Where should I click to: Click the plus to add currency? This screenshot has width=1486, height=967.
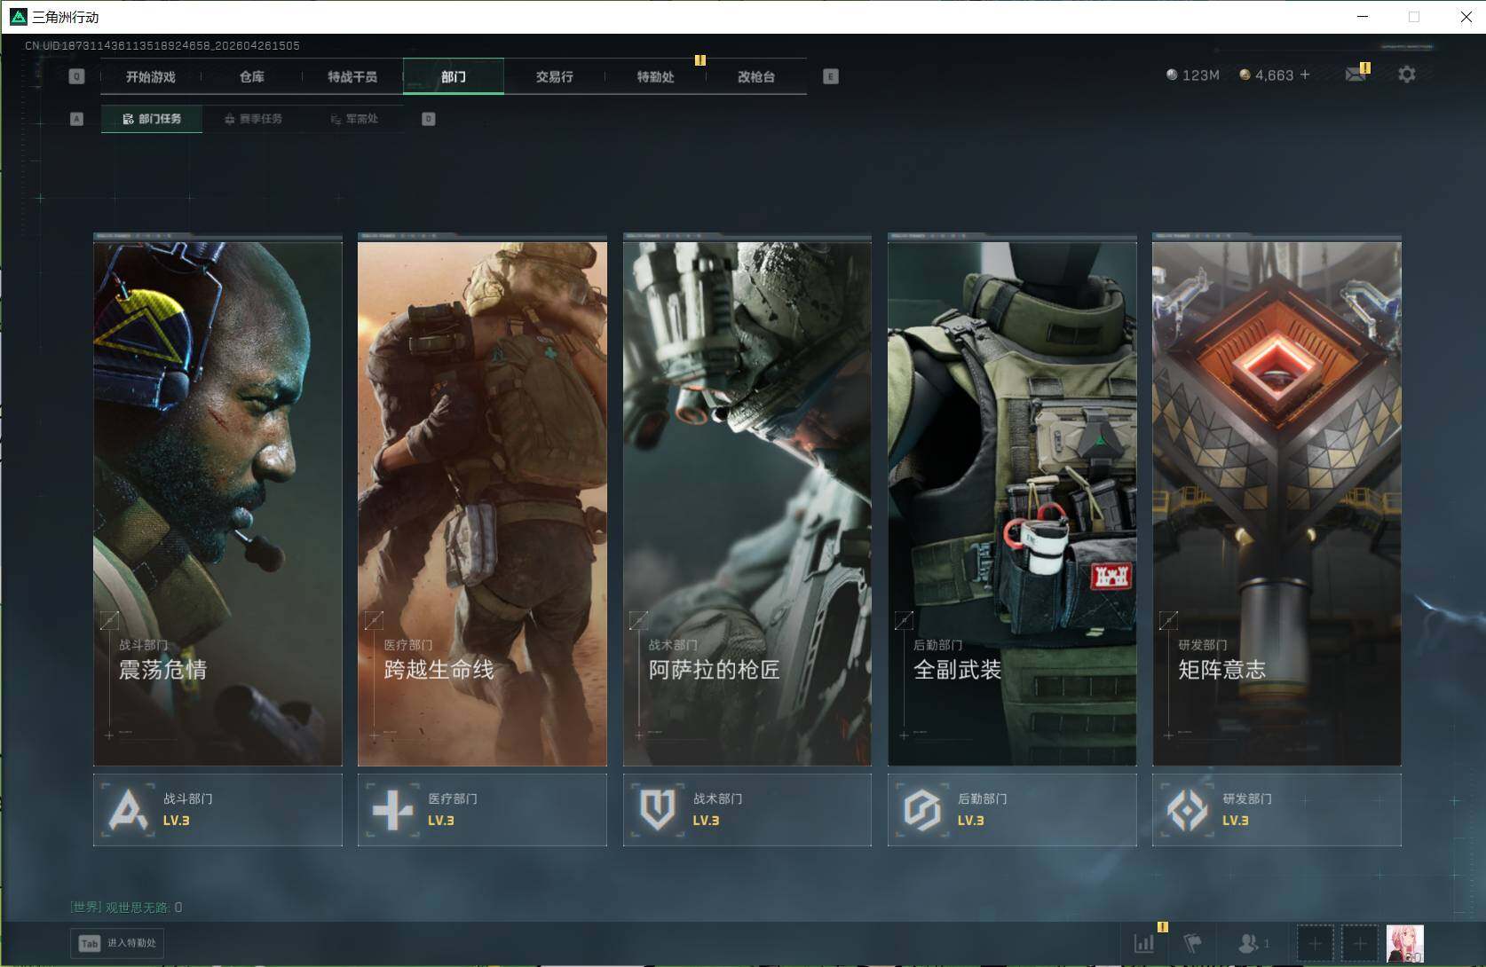pyautogui.click(x=1305, y=75)
